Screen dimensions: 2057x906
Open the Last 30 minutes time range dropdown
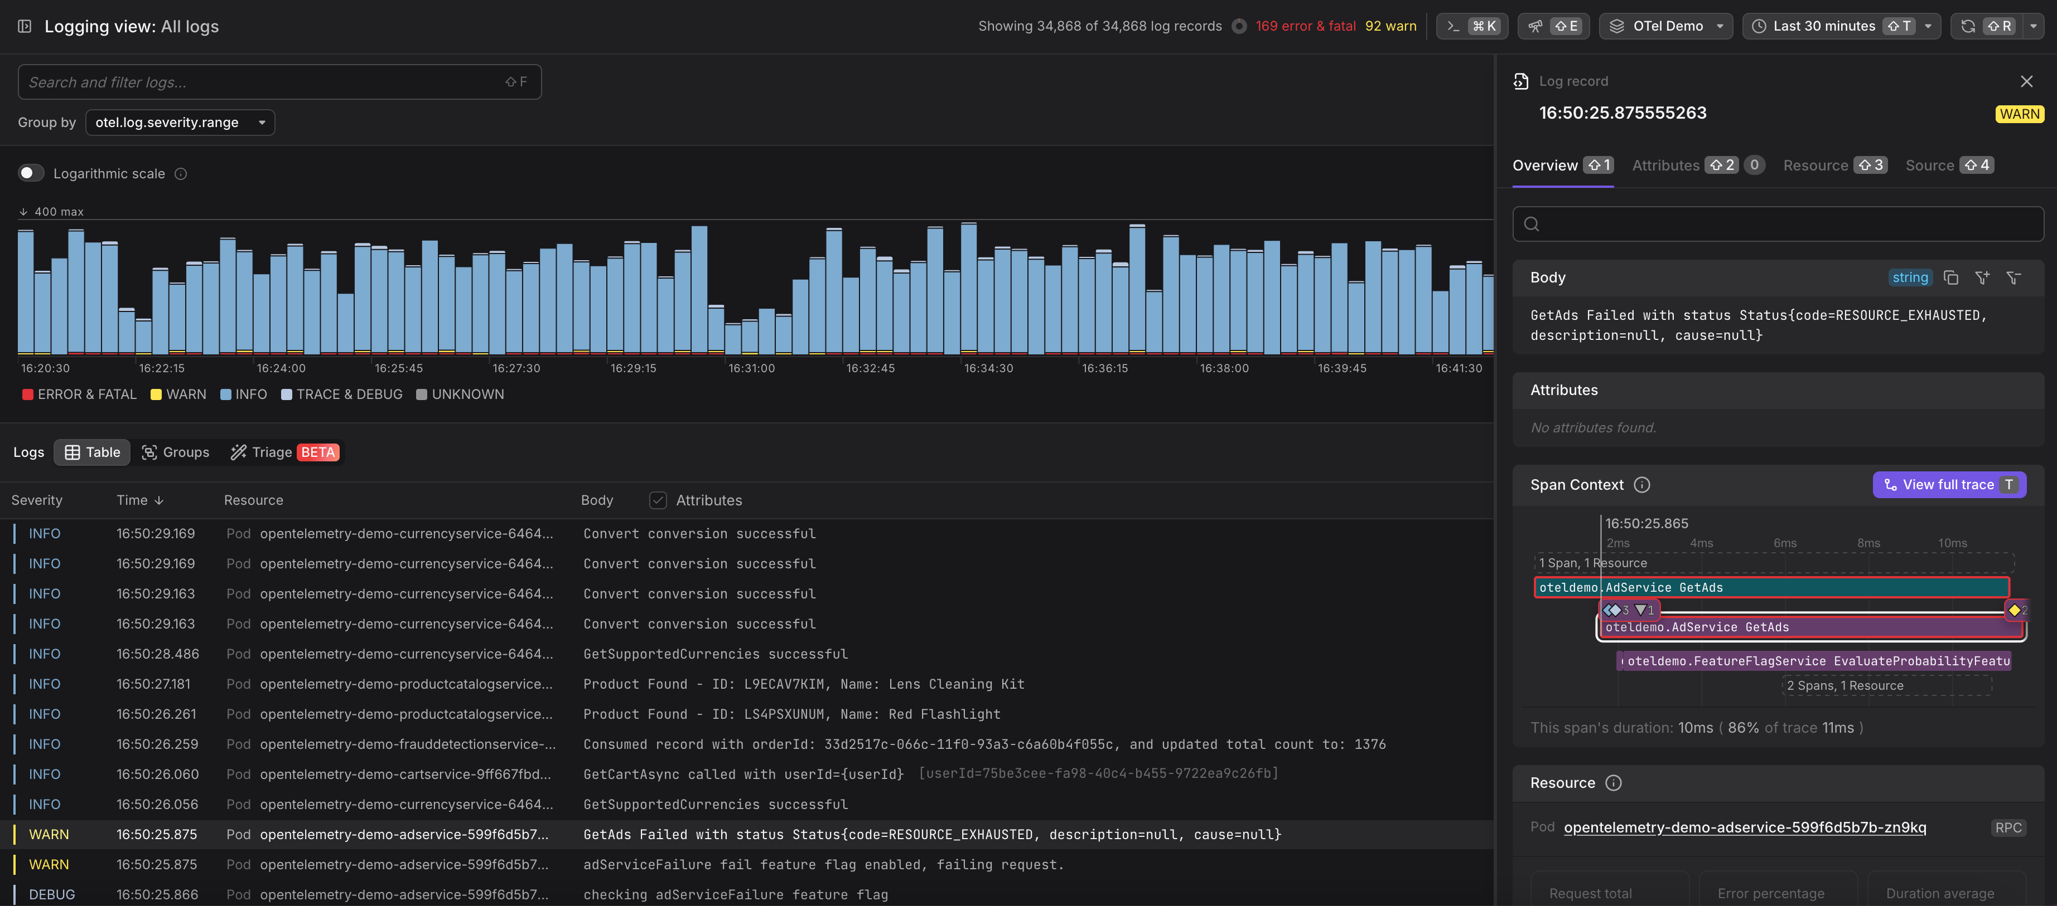1840,26
